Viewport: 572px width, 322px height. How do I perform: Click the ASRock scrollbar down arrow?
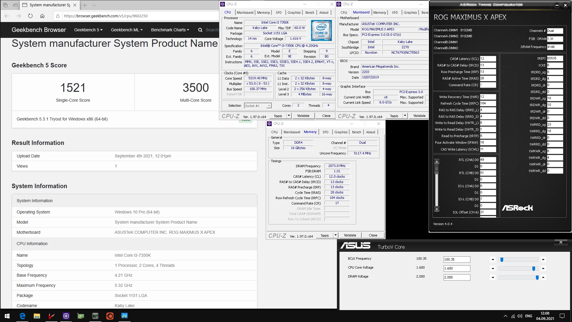[437, 209]
